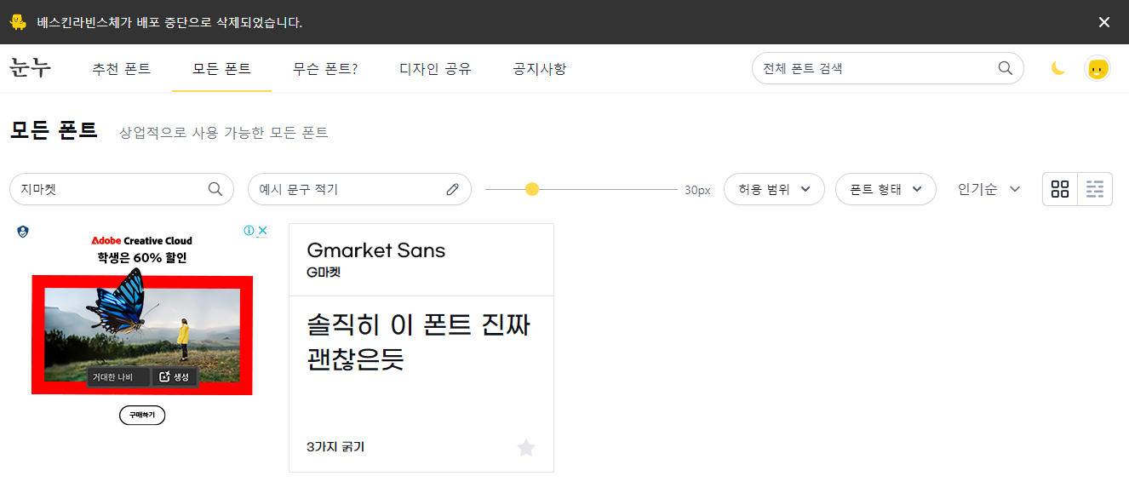Click the 눈누 logo
Screen dimensions: 1129x482
pos(30,68)
